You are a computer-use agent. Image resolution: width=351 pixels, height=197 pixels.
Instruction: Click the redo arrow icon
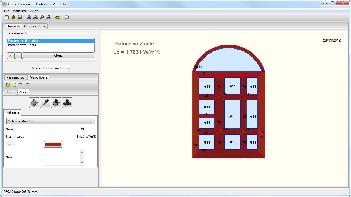click(x=27, y=85)
